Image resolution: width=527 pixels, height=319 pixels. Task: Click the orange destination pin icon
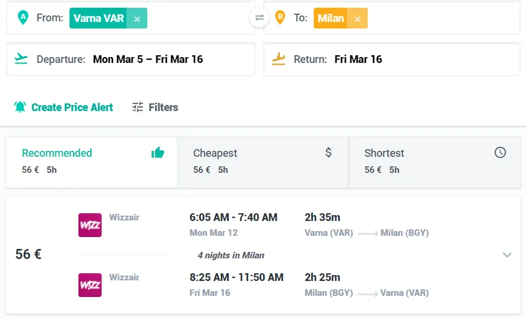click(x=280, y=17)
